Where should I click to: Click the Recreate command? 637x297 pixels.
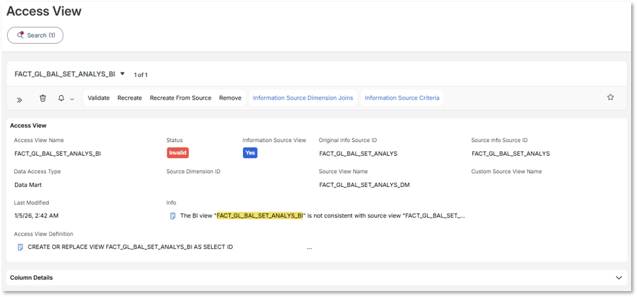(x=130, y=98)
